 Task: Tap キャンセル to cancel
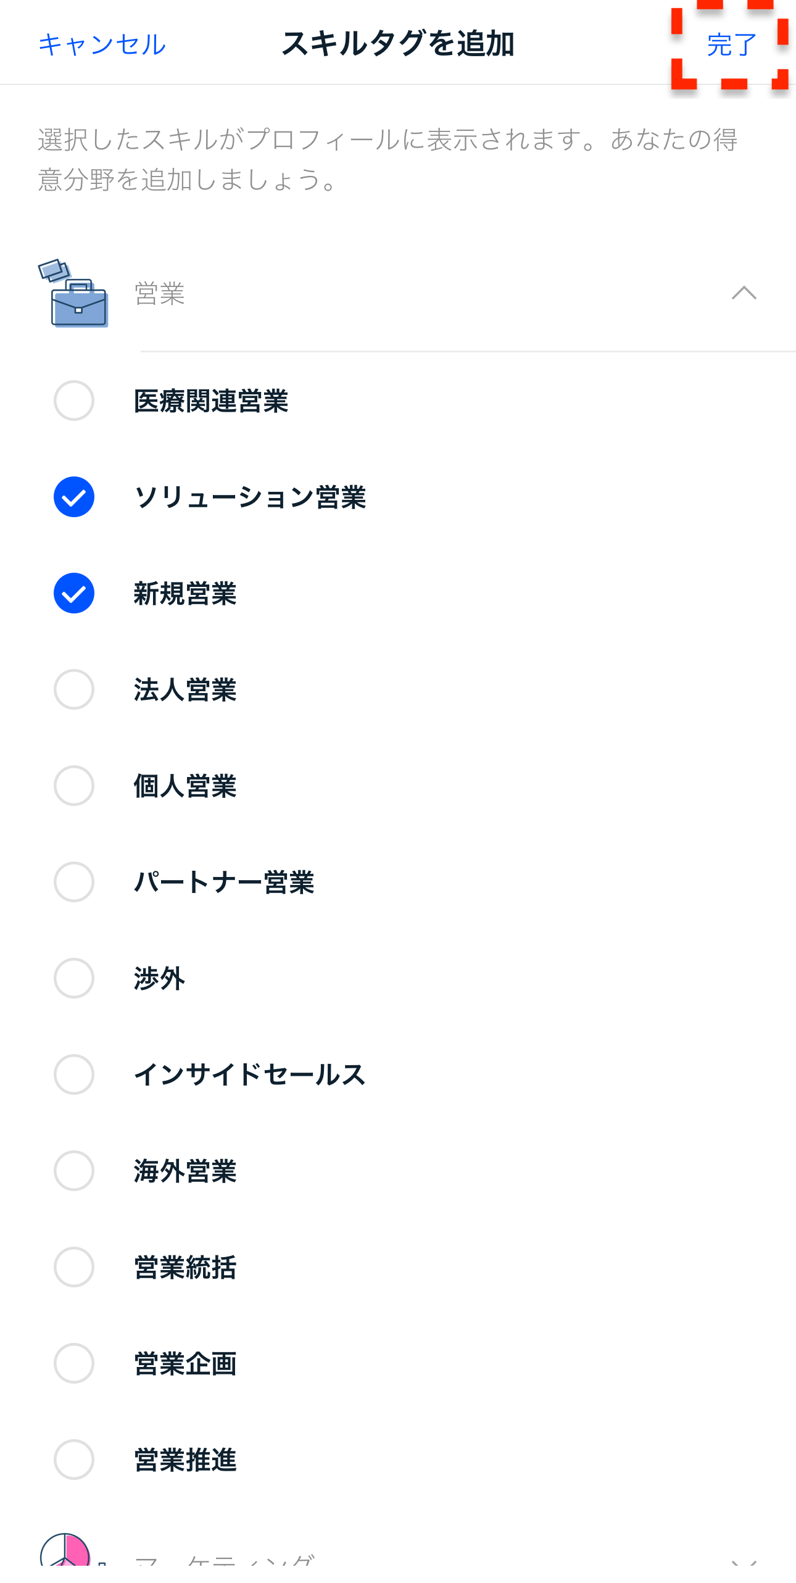point(102,44)
